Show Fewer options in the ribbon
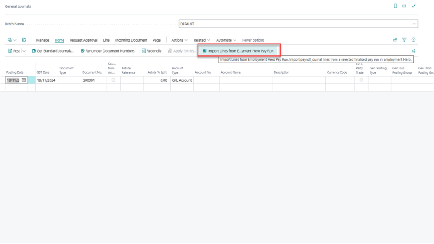This screenshot has height=244, width=434. pos(253,40)
